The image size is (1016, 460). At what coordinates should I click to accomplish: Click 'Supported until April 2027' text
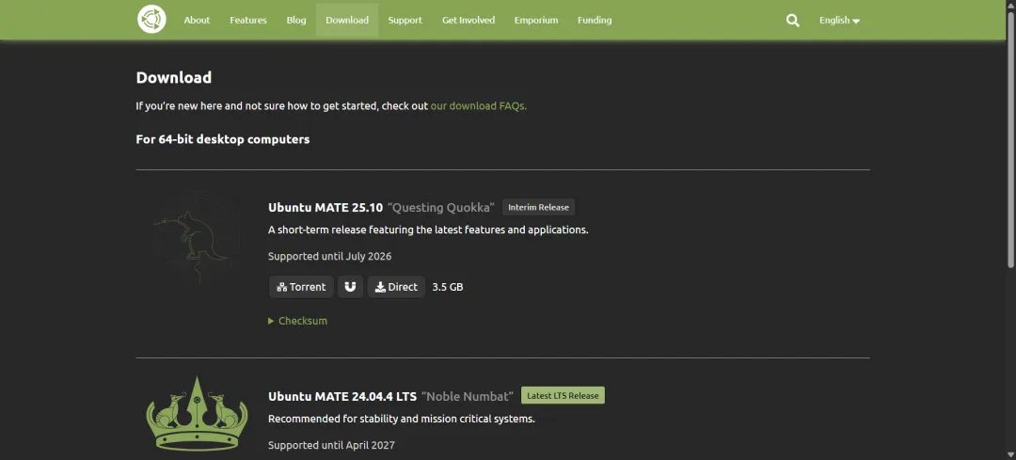(331, 445)
